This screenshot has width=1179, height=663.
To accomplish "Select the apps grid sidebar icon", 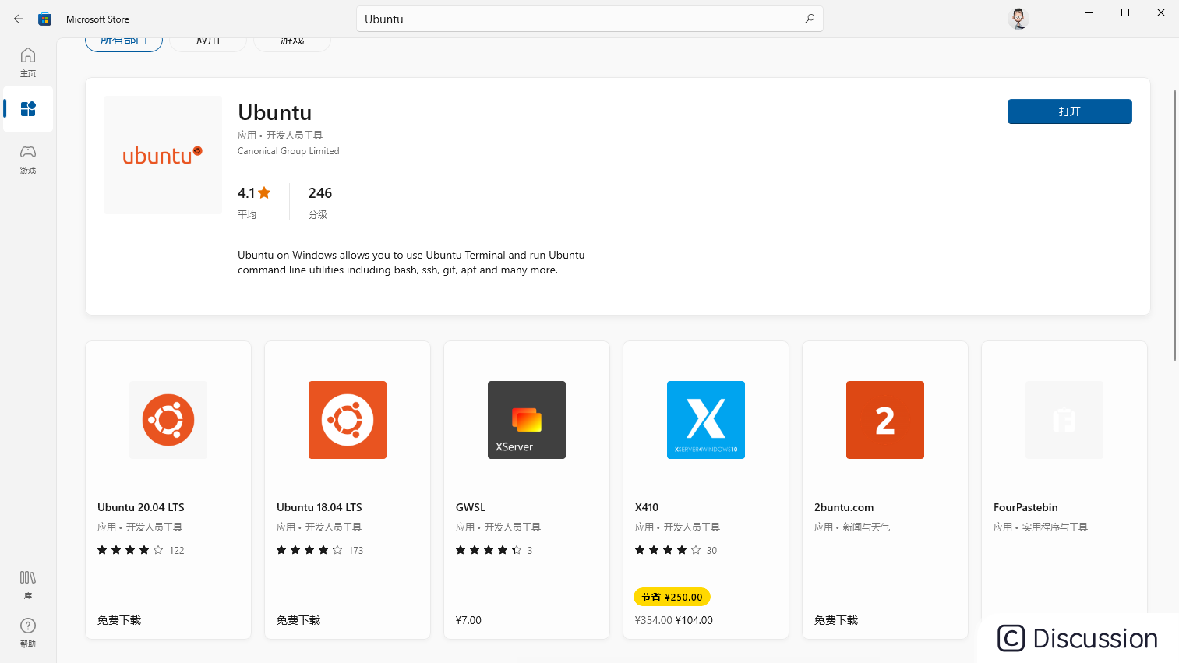I will [28, 109].
